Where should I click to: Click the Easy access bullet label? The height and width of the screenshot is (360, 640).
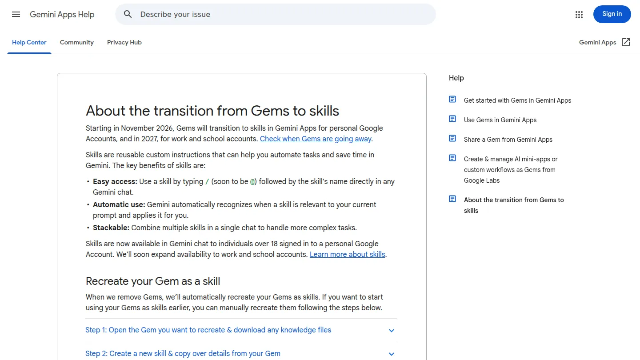click(115, 181)
